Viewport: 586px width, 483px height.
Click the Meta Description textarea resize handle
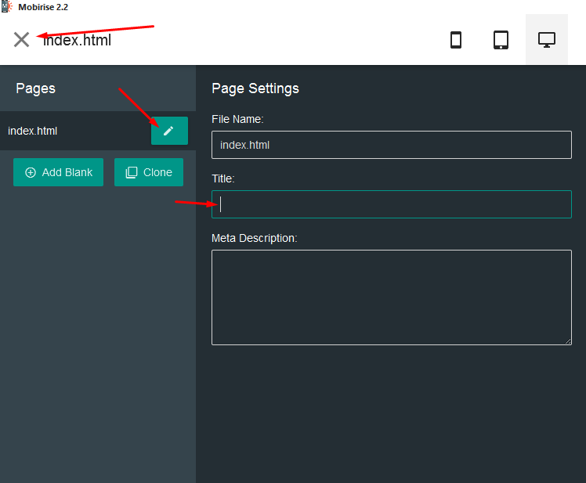(568, 341)
